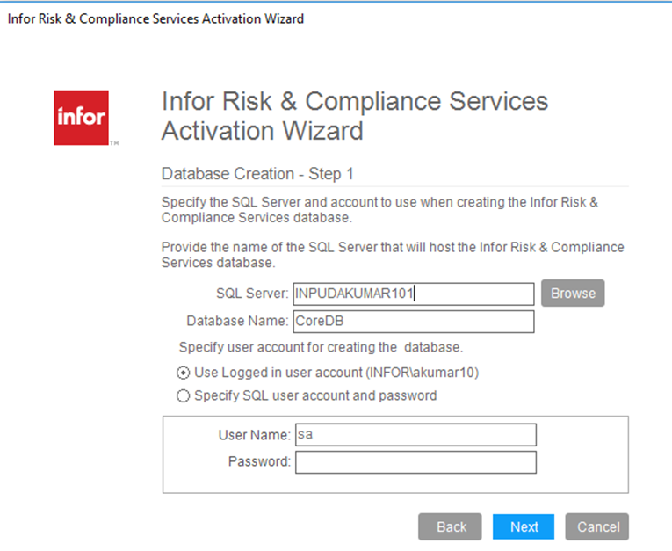Click the User Name text box
The width and height of the screenshot is (672, 551).
coord(415,434)
